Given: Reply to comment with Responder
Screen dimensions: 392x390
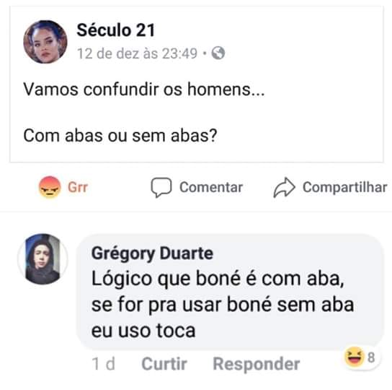Looking at the screenshot, I should 257,364.
